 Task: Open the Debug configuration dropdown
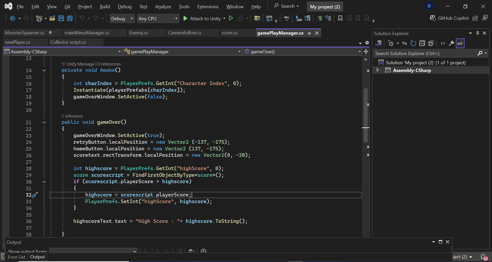tap(122, 18)
